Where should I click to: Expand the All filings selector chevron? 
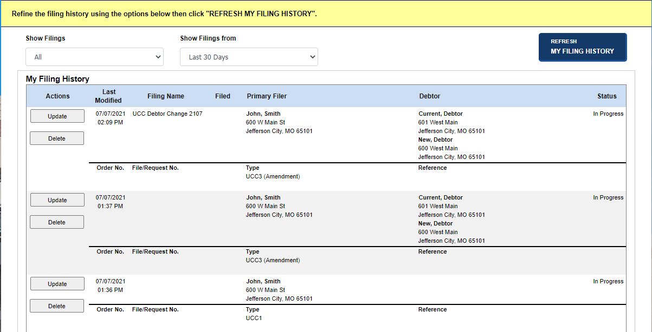(158, 57)
